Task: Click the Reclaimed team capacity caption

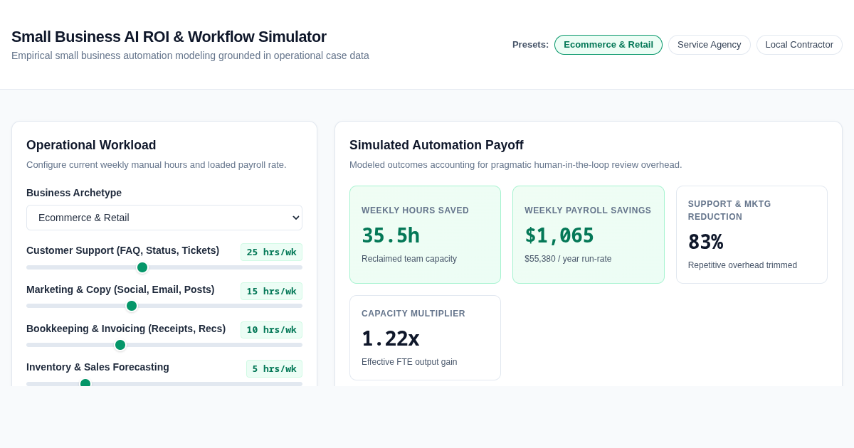Action: [409, 259]
